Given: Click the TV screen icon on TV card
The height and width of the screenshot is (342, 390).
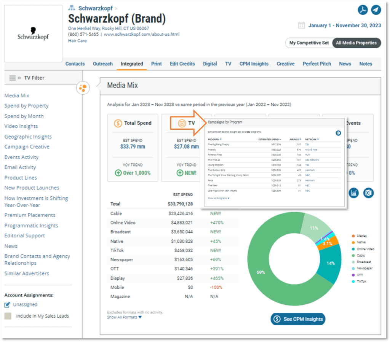Looking at the screenshot, I should click(x=182, y=123).
